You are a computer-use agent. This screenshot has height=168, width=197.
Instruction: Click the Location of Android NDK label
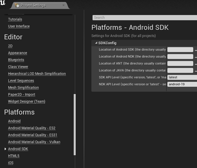(132, 56)
